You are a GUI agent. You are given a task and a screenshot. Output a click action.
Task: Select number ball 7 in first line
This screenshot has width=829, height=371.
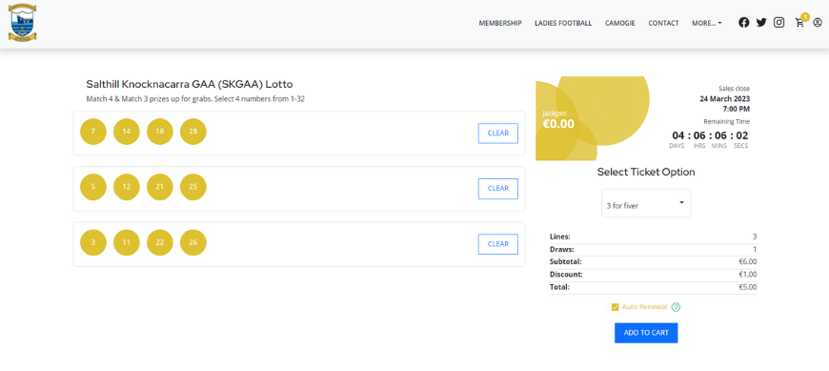[93, 132]
